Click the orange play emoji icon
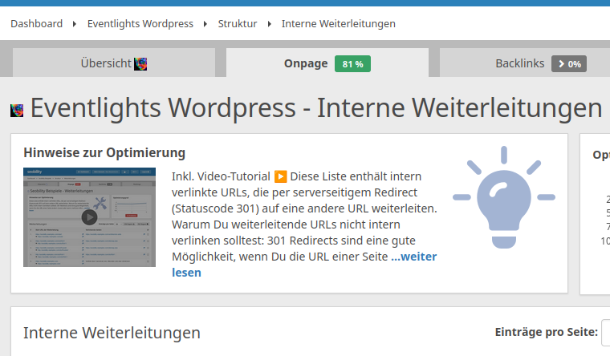 pyautogui.click(x=280, y=176)
